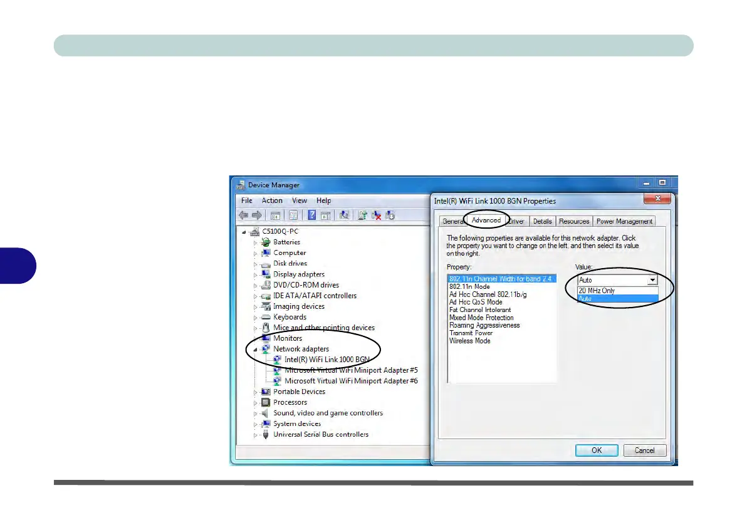Viewport: 747px width, 525px height.
Task: Open the Value dropdown arrow
Action: [652, 280]
